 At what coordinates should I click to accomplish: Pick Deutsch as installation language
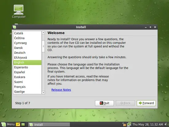(27, 53)
